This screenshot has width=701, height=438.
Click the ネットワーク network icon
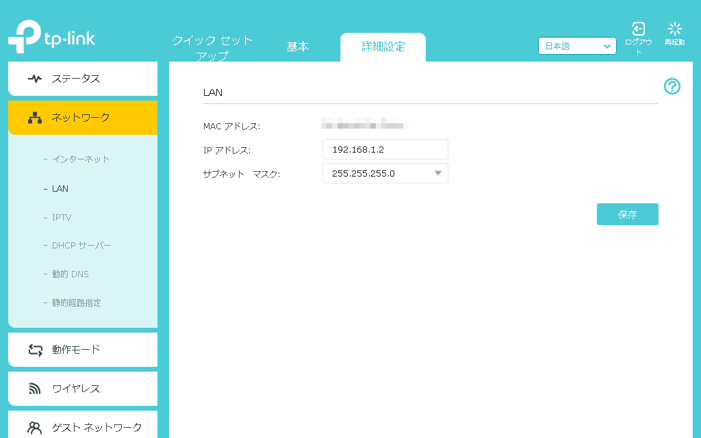35,118
